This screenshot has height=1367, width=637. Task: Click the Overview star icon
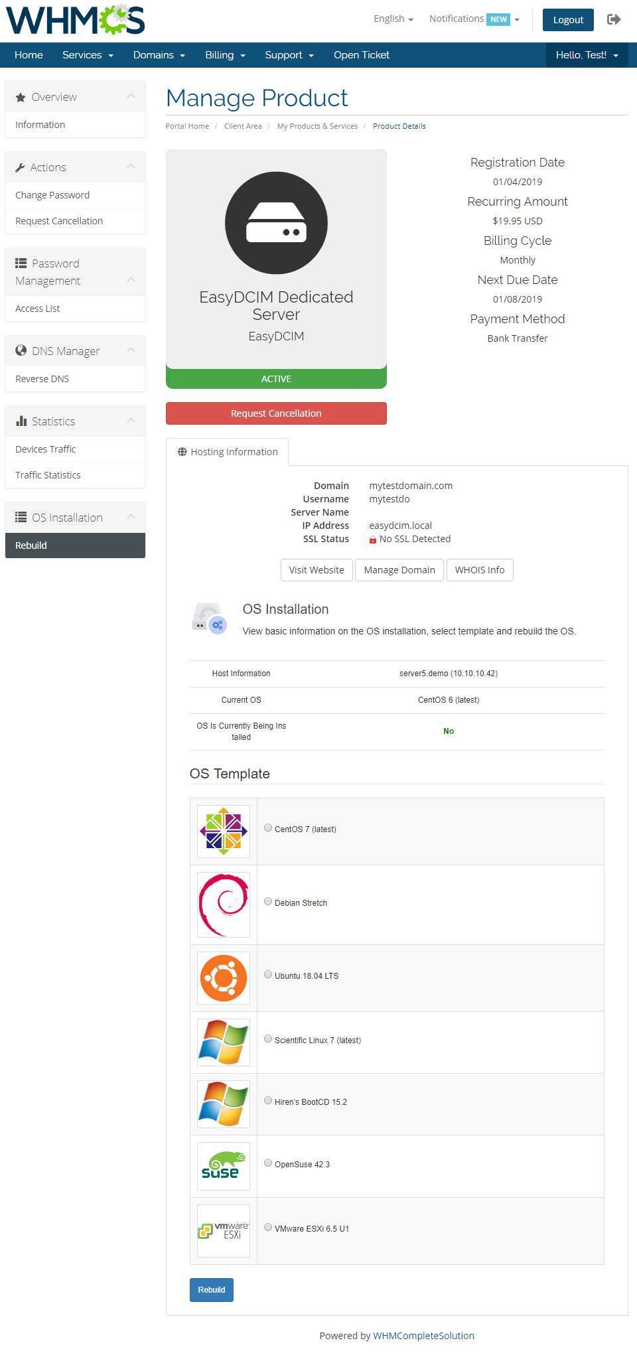[21, 98]
